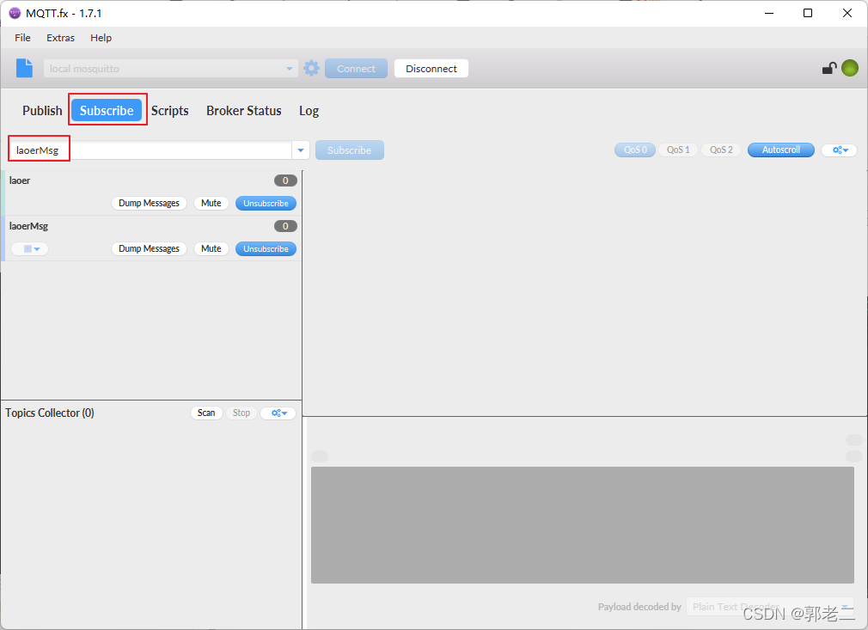Expand the connection profile dropdown

(x=289, y=69)
